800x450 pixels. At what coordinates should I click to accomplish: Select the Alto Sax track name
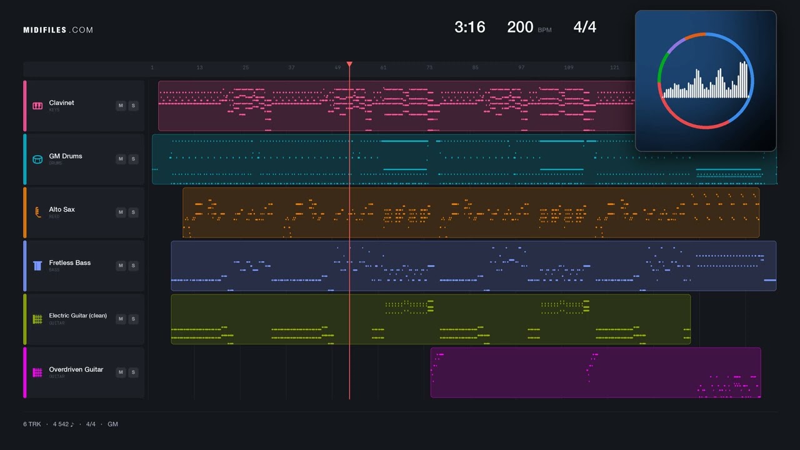coord(62,209)
